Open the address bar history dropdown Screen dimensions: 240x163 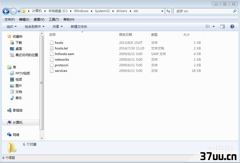[x=162, y=11]
